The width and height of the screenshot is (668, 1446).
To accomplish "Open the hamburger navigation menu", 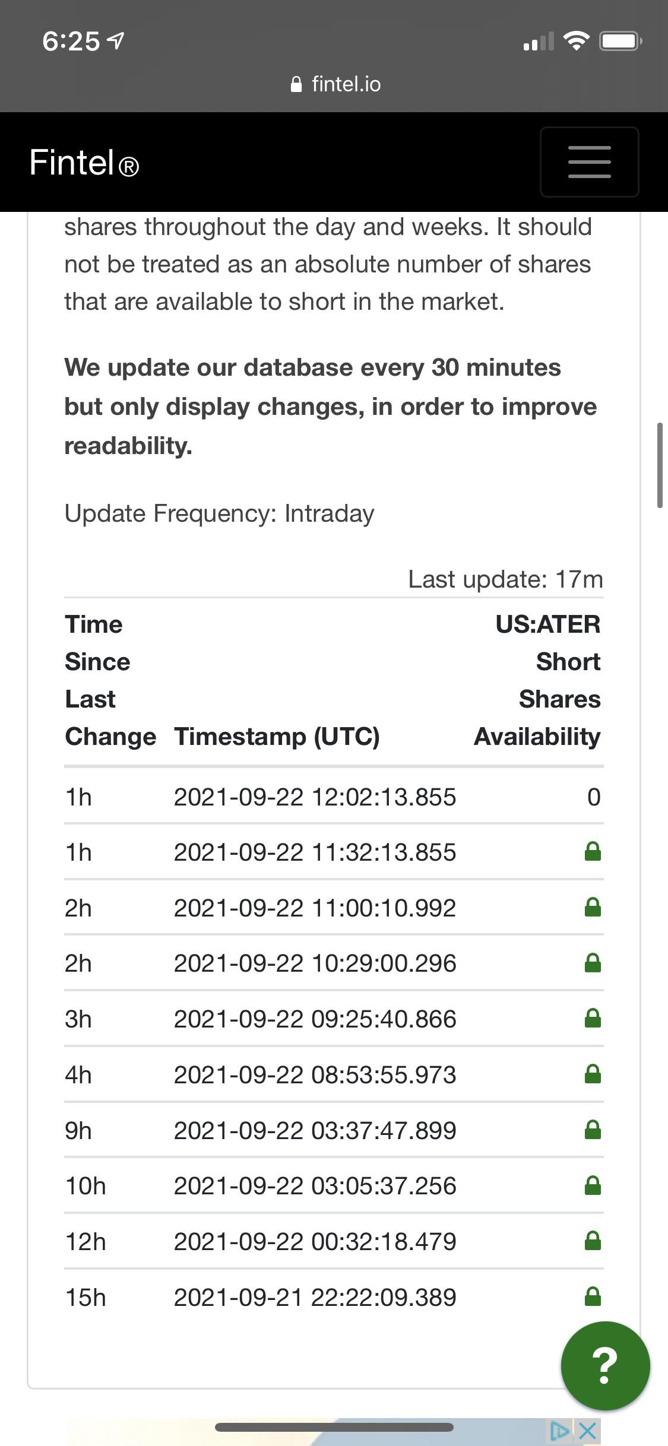I will coord(588,162).
